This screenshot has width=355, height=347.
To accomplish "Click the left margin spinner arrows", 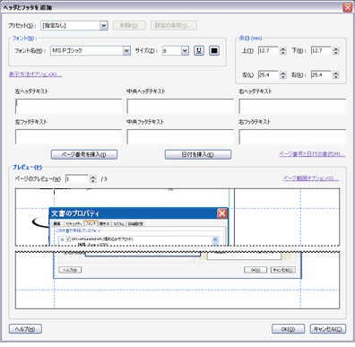I will [x=283, y=75].
